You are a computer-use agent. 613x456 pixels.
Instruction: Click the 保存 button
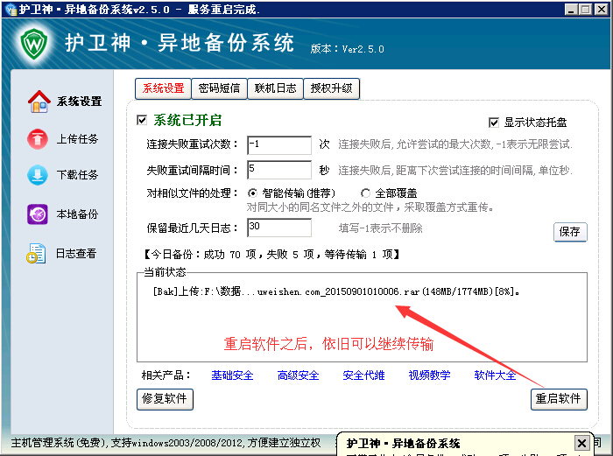pyautogui.click(x=569, y=232)
